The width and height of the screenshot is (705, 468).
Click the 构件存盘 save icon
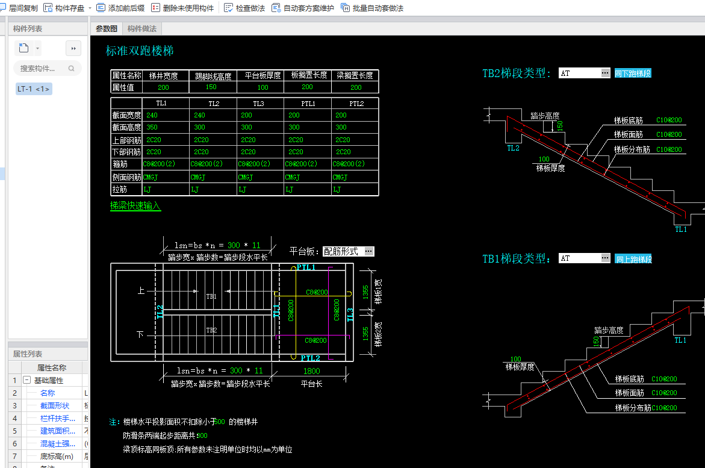(x=49, y=8)
